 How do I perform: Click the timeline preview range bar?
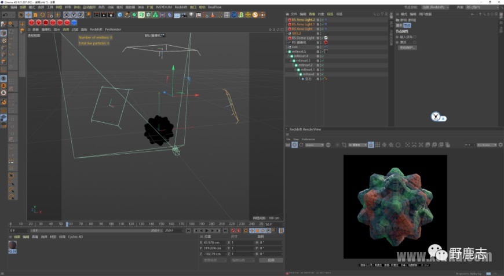(x=96, y=231)
